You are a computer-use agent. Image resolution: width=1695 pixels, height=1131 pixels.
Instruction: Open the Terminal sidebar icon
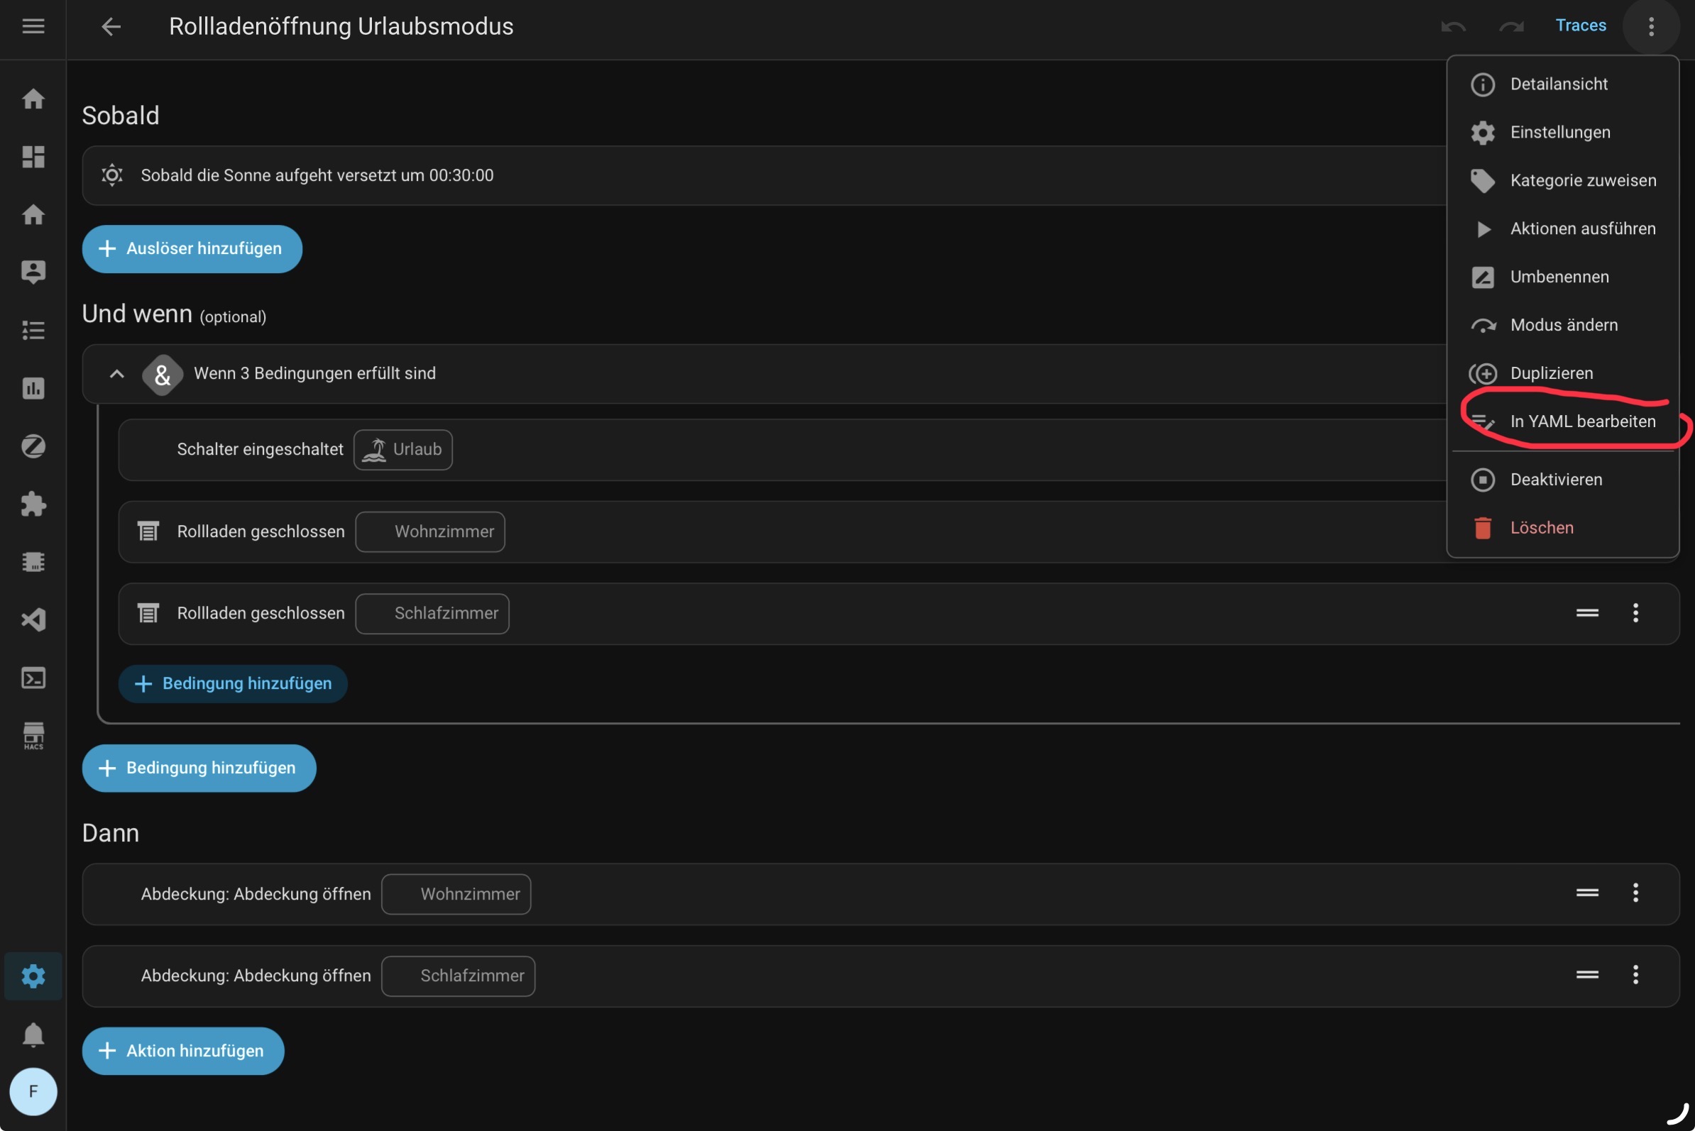point(33,678)
